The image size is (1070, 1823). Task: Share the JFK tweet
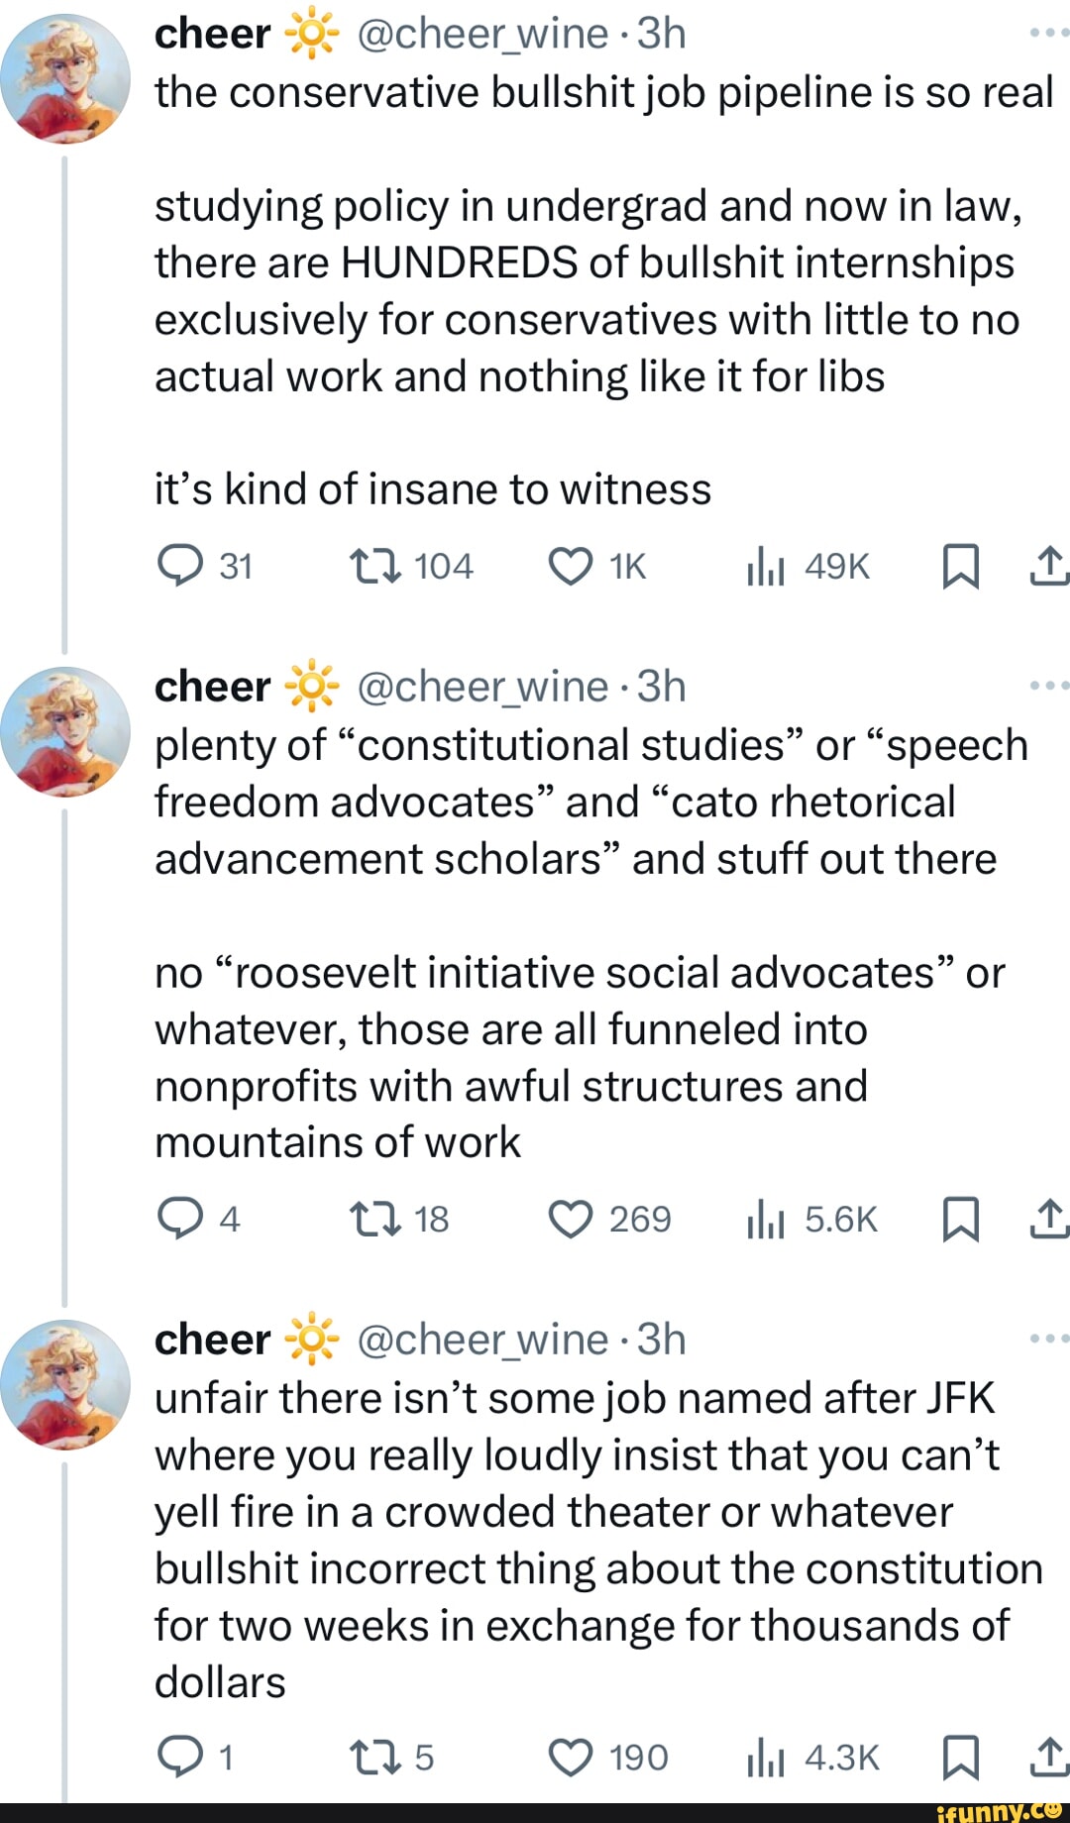pyautogui.click(x=1048, y=1758)
